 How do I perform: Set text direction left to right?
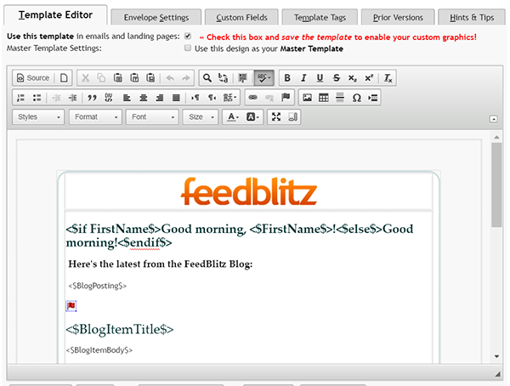click(195, 98)
